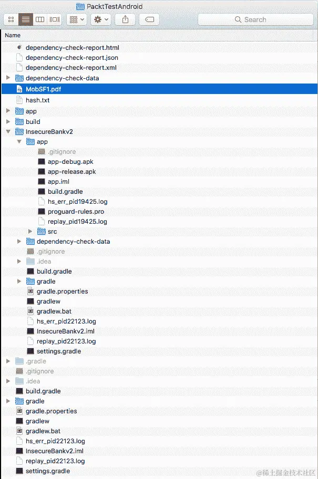Screen dimensions: 318x479
Task: Click the hash.txt file icon
Action: click(x=19, y=100)
